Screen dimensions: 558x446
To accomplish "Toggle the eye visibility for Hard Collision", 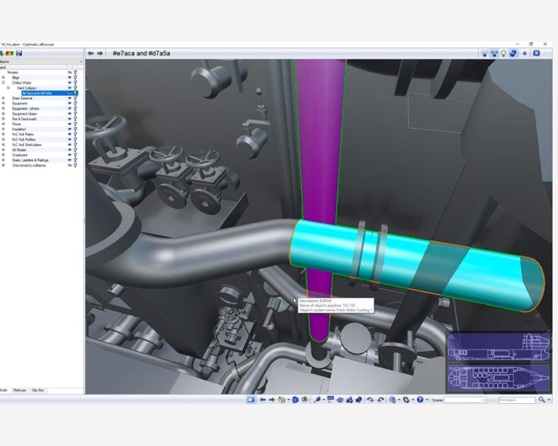I will pos(69,88).
